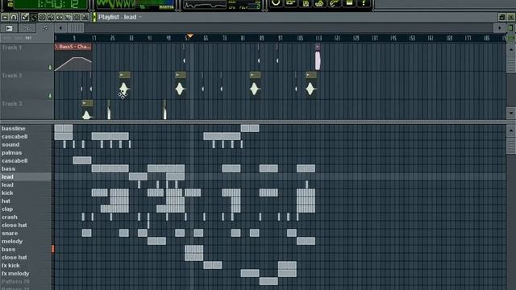
Task: Select the sound pattern name
Action: click(10, 145)
